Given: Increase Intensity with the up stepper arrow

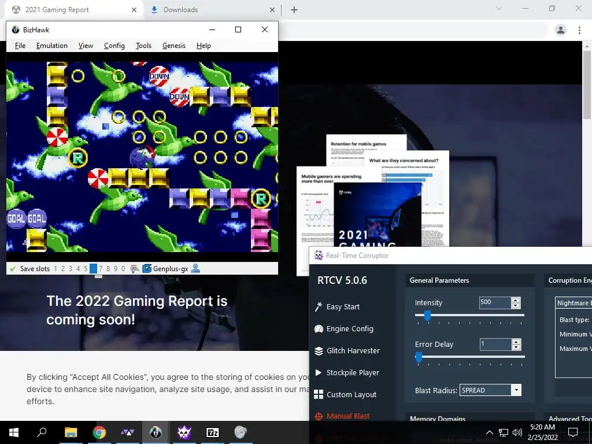Looking at the screenshot, I should click(x=516, y=300).
